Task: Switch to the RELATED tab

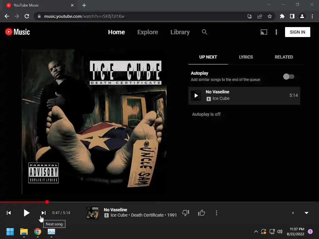Action: pyautogui.click(x=284, y=57)
